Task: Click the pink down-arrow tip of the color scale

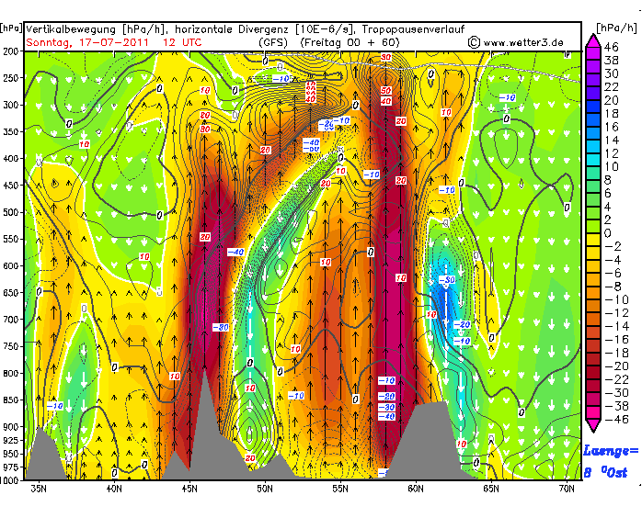Action: pyautogui.click(x=593, y=425)
